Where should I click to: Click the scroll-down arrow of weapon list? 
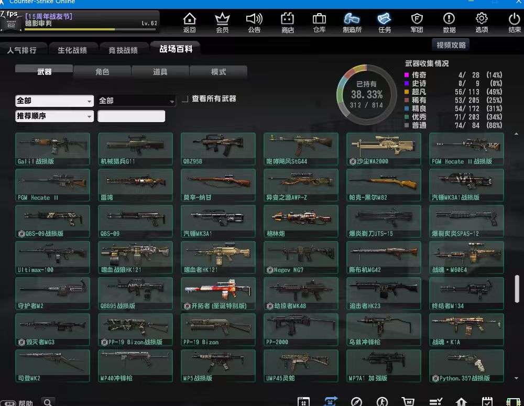[x=517, y=378]
